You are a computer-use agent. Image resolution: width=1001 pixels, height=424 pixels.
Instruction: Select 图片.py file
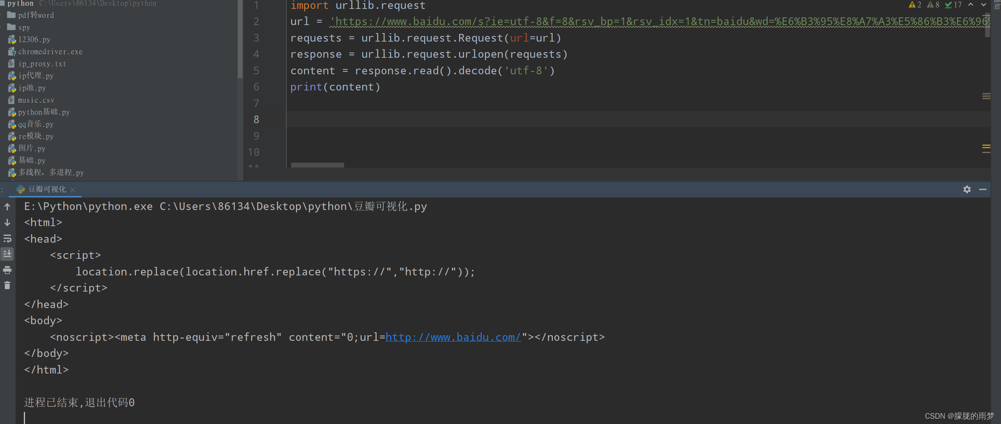click(27, 149)
